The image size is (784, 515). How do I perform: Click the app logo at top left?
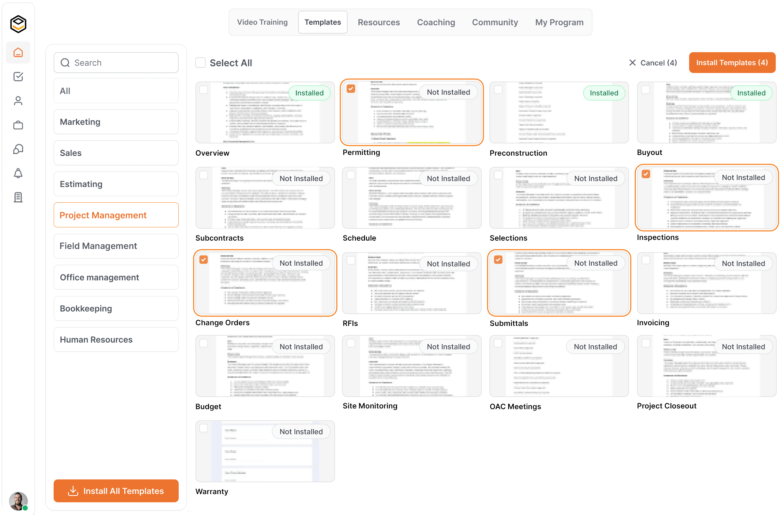click(x=18, y=24)
